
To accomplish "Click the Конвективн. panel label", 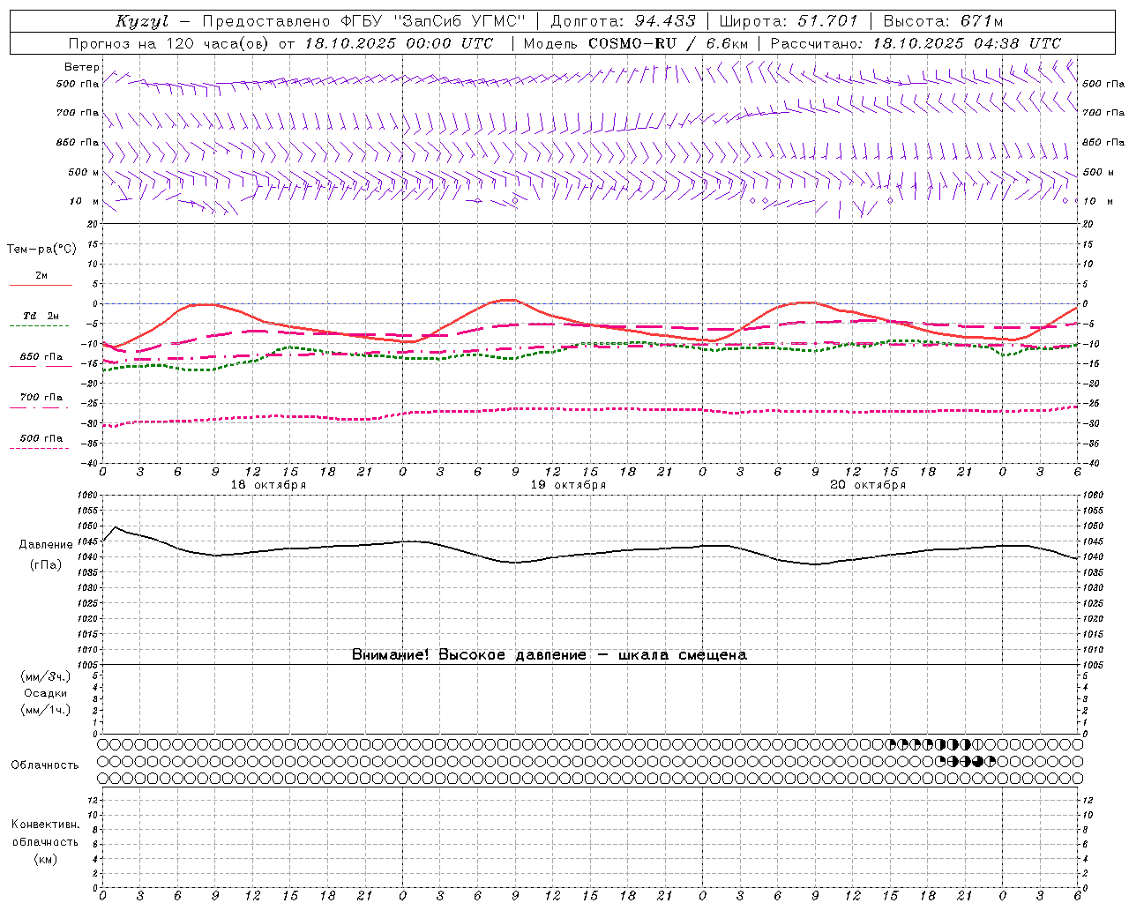I will tap(45, 825).
